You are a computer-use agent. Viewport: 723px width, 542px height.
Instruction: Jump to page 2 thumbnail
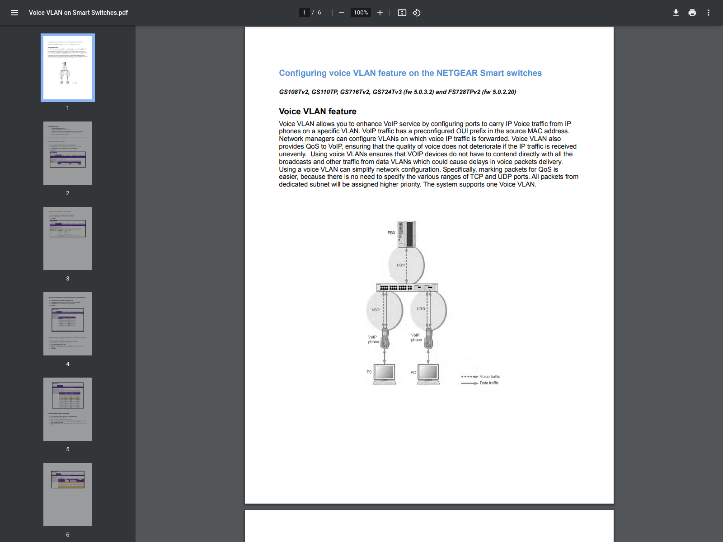pos(68,153)
